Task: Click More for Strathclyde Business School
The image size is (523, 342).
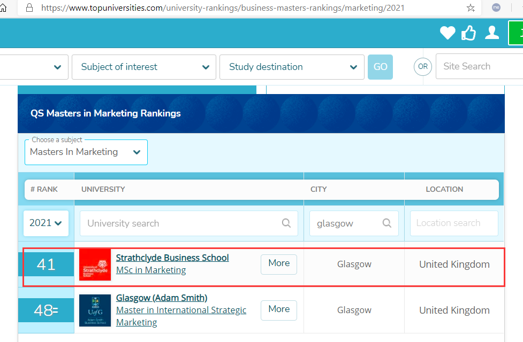Action: click(x=279, y=265)
